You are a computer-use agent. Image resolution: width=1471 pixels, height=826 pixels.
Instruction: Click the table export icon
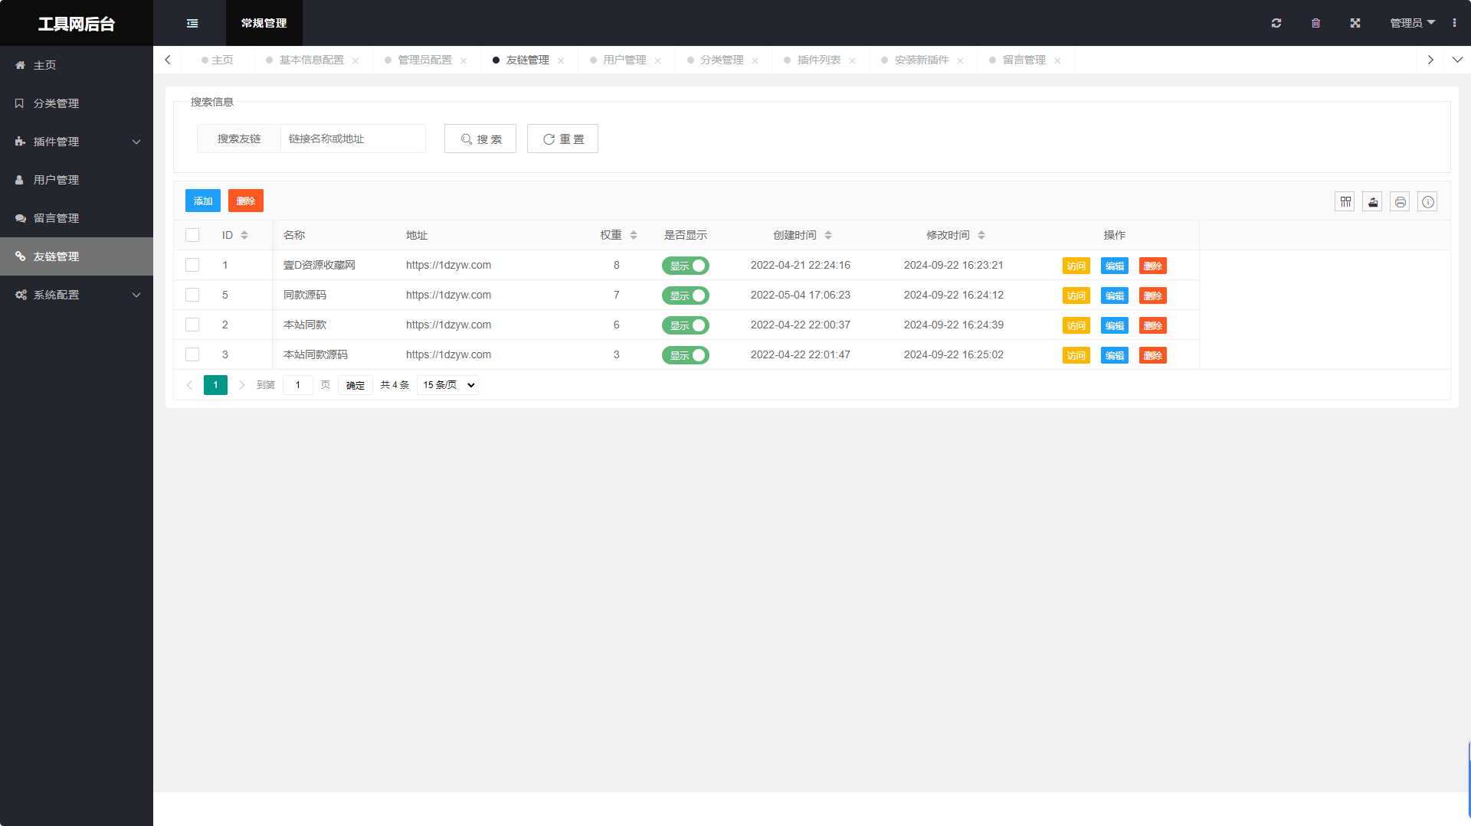(1373, 202)
